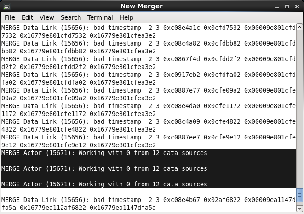Click the New Merger title bar text

pyautogui.click(x=142, y=6)
